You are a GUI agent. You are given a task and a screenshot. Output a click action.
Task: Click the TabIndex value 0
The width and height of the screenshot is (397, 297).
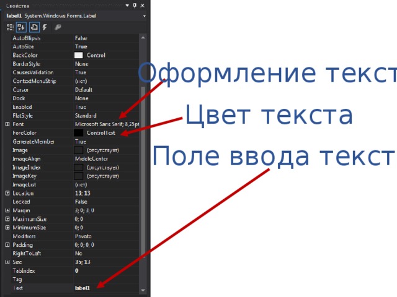tap(77, 271)
